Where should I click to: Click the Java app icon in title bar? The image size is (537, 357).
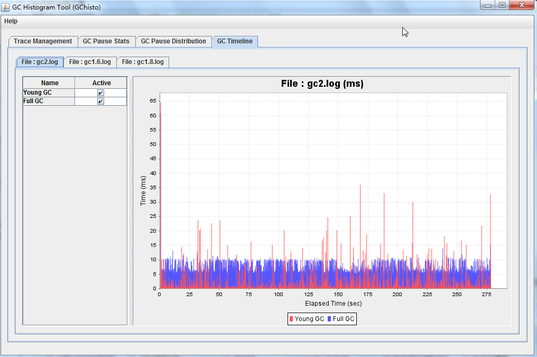click(x=5, y=7)
